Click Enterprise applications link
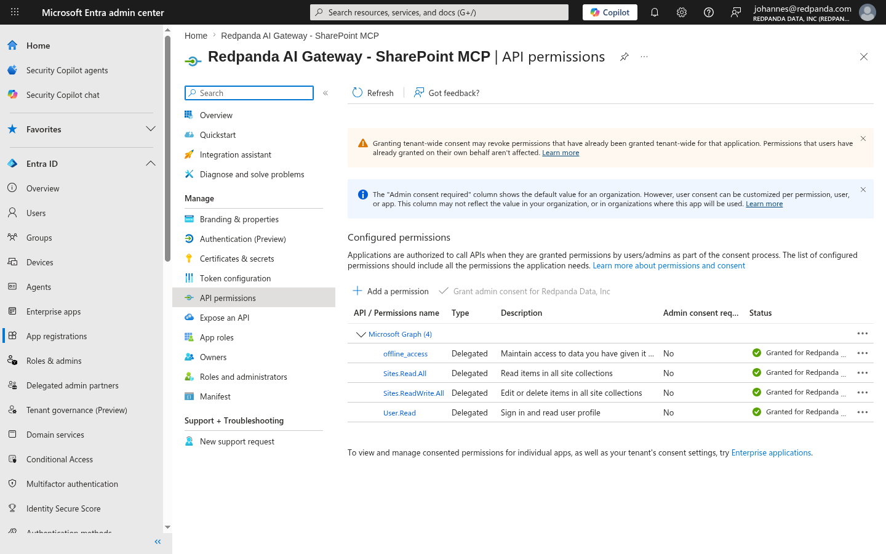The width and height of the screenshot is (886, 554). (771, 452)
